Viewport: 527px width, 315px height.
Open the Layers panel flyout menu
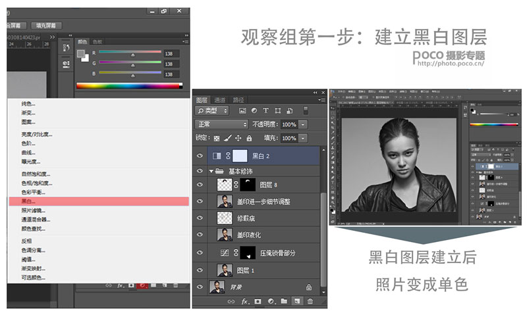pos(321,100)
